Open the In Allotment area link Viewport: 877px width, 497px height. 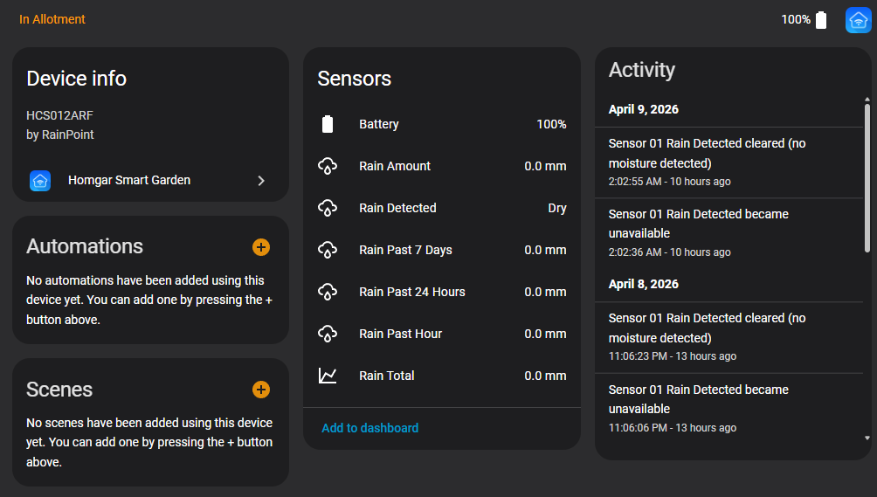click(52, 19)
